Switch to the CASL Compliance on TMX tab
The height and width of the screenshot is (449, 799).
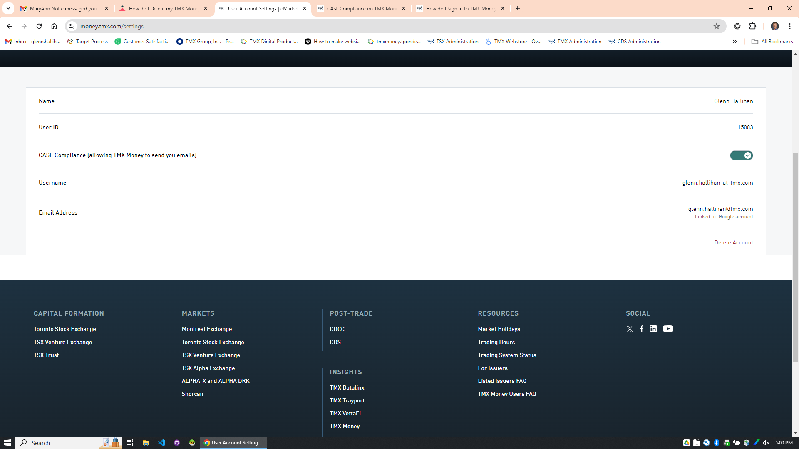coord(361,8)
